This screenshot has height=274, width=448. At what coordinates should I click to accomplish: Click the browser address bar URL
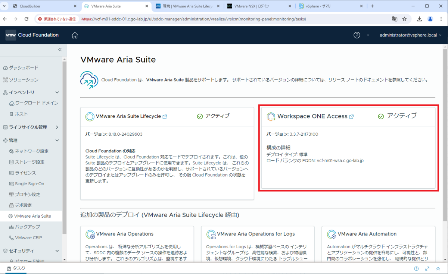(x=194, y=19)
